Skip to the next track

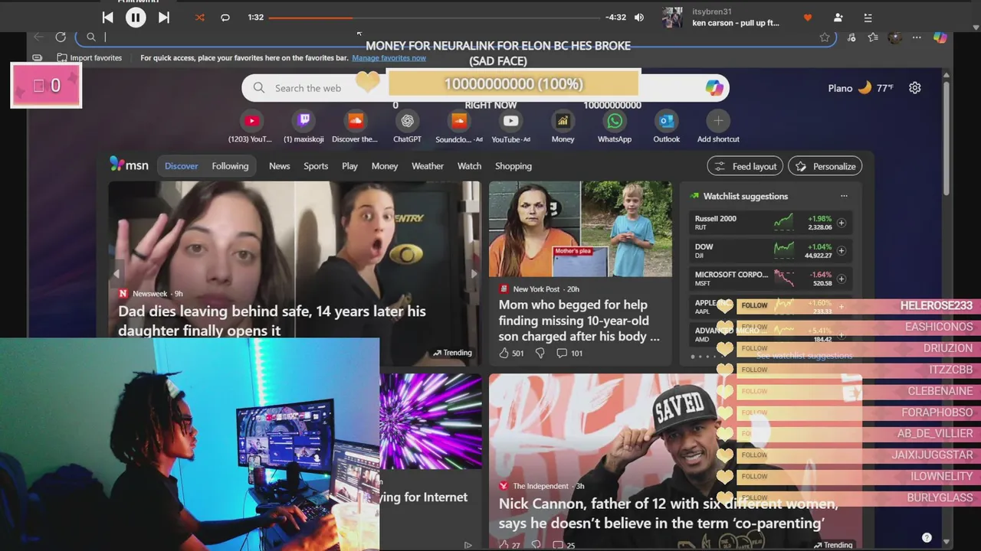tap(164, 18)
